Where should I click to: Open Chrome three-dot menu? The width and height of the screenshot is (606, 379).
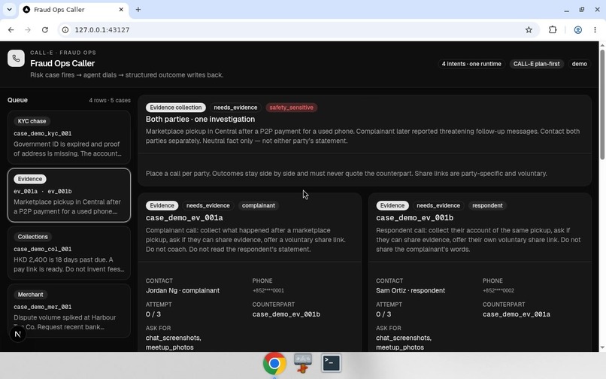tap(595, 30)
